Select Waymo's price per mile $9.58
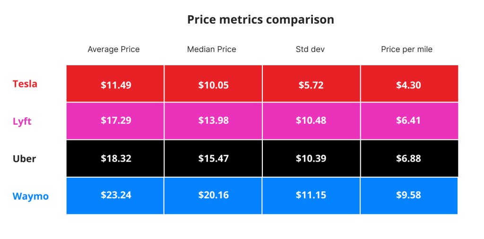The width and height of the screenshot is (484, 239). point(408,195)
